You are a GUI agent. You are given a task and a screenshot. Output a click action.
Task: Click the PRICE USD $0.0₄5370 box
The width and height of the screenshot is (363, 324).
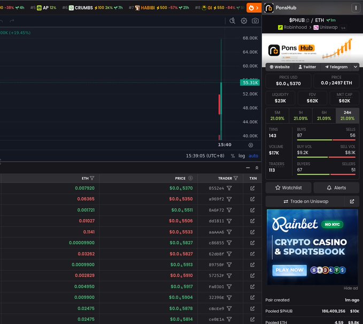(288, 81)
